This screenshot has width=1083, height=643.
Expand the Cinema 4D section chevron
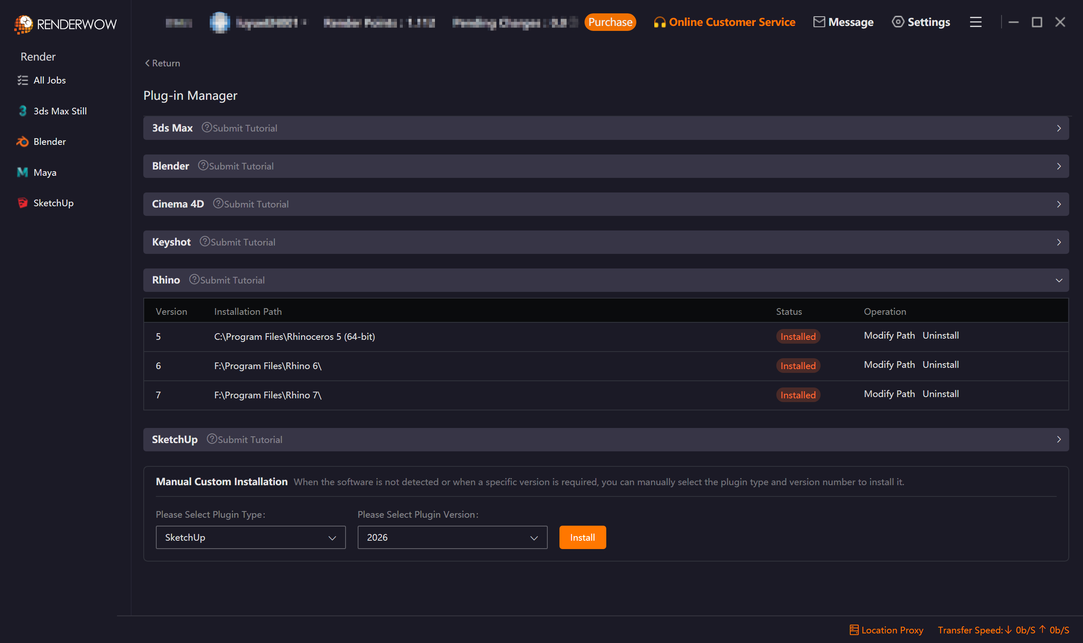click(1059, 204)
